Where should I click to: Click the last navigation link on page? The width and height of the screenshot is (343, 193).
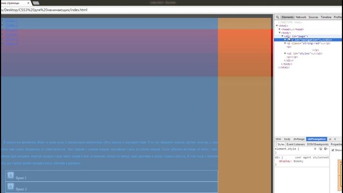11,44
